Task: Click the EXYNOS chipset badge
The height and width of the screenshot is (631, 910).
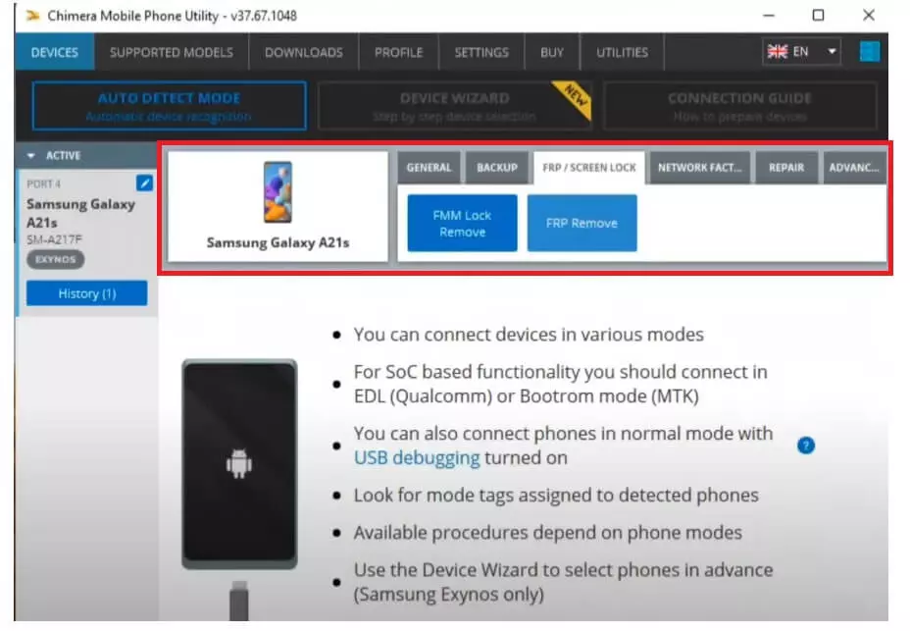Action: click(55, 259)
